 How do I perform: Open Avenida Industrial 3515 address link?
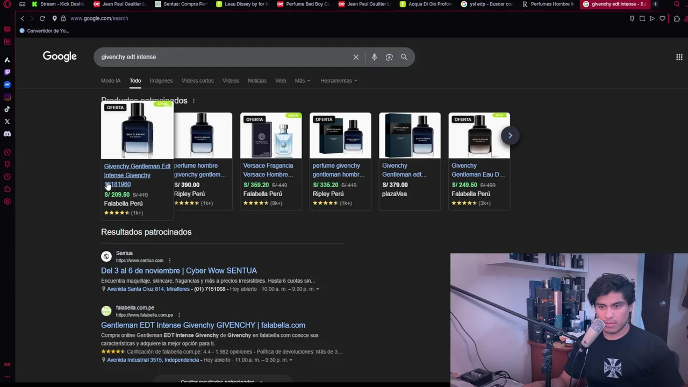[153, 360]
